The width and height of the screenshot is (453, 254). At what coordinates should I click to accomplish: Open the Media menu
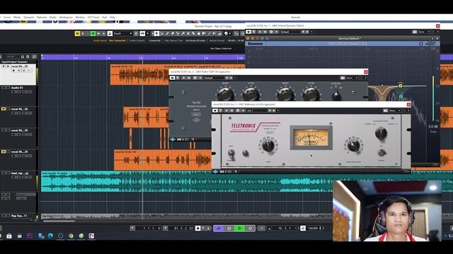[17, 17]
